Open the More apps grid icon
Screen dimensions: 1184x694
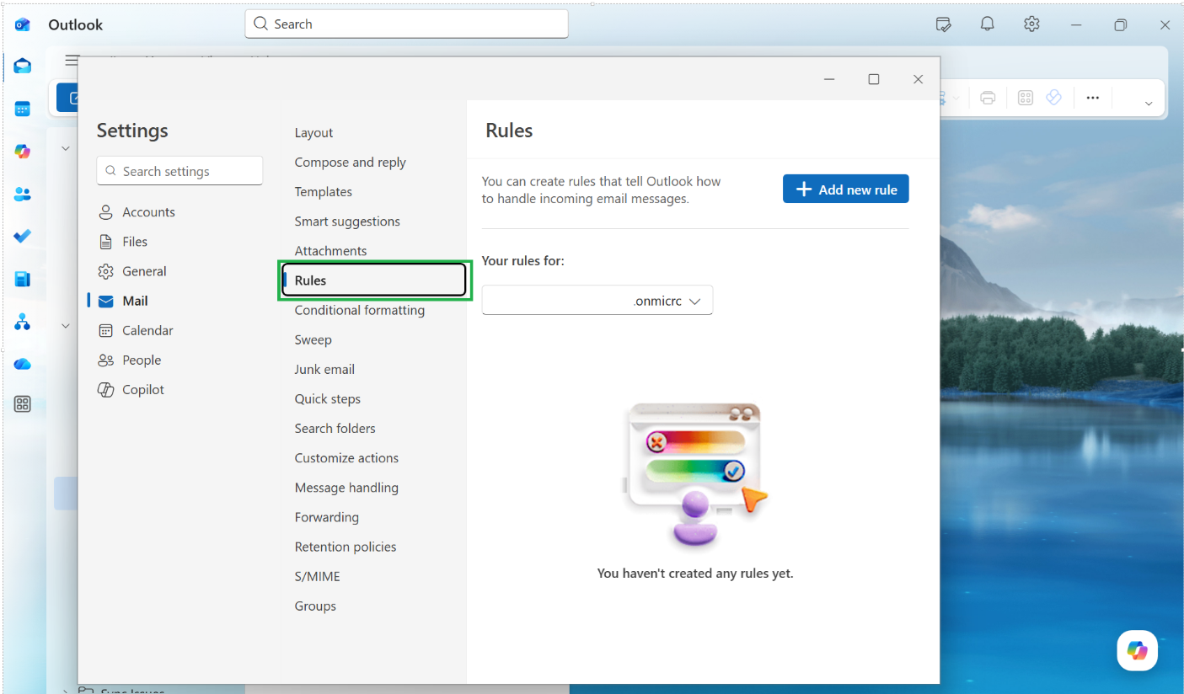[x=23, y=404]
